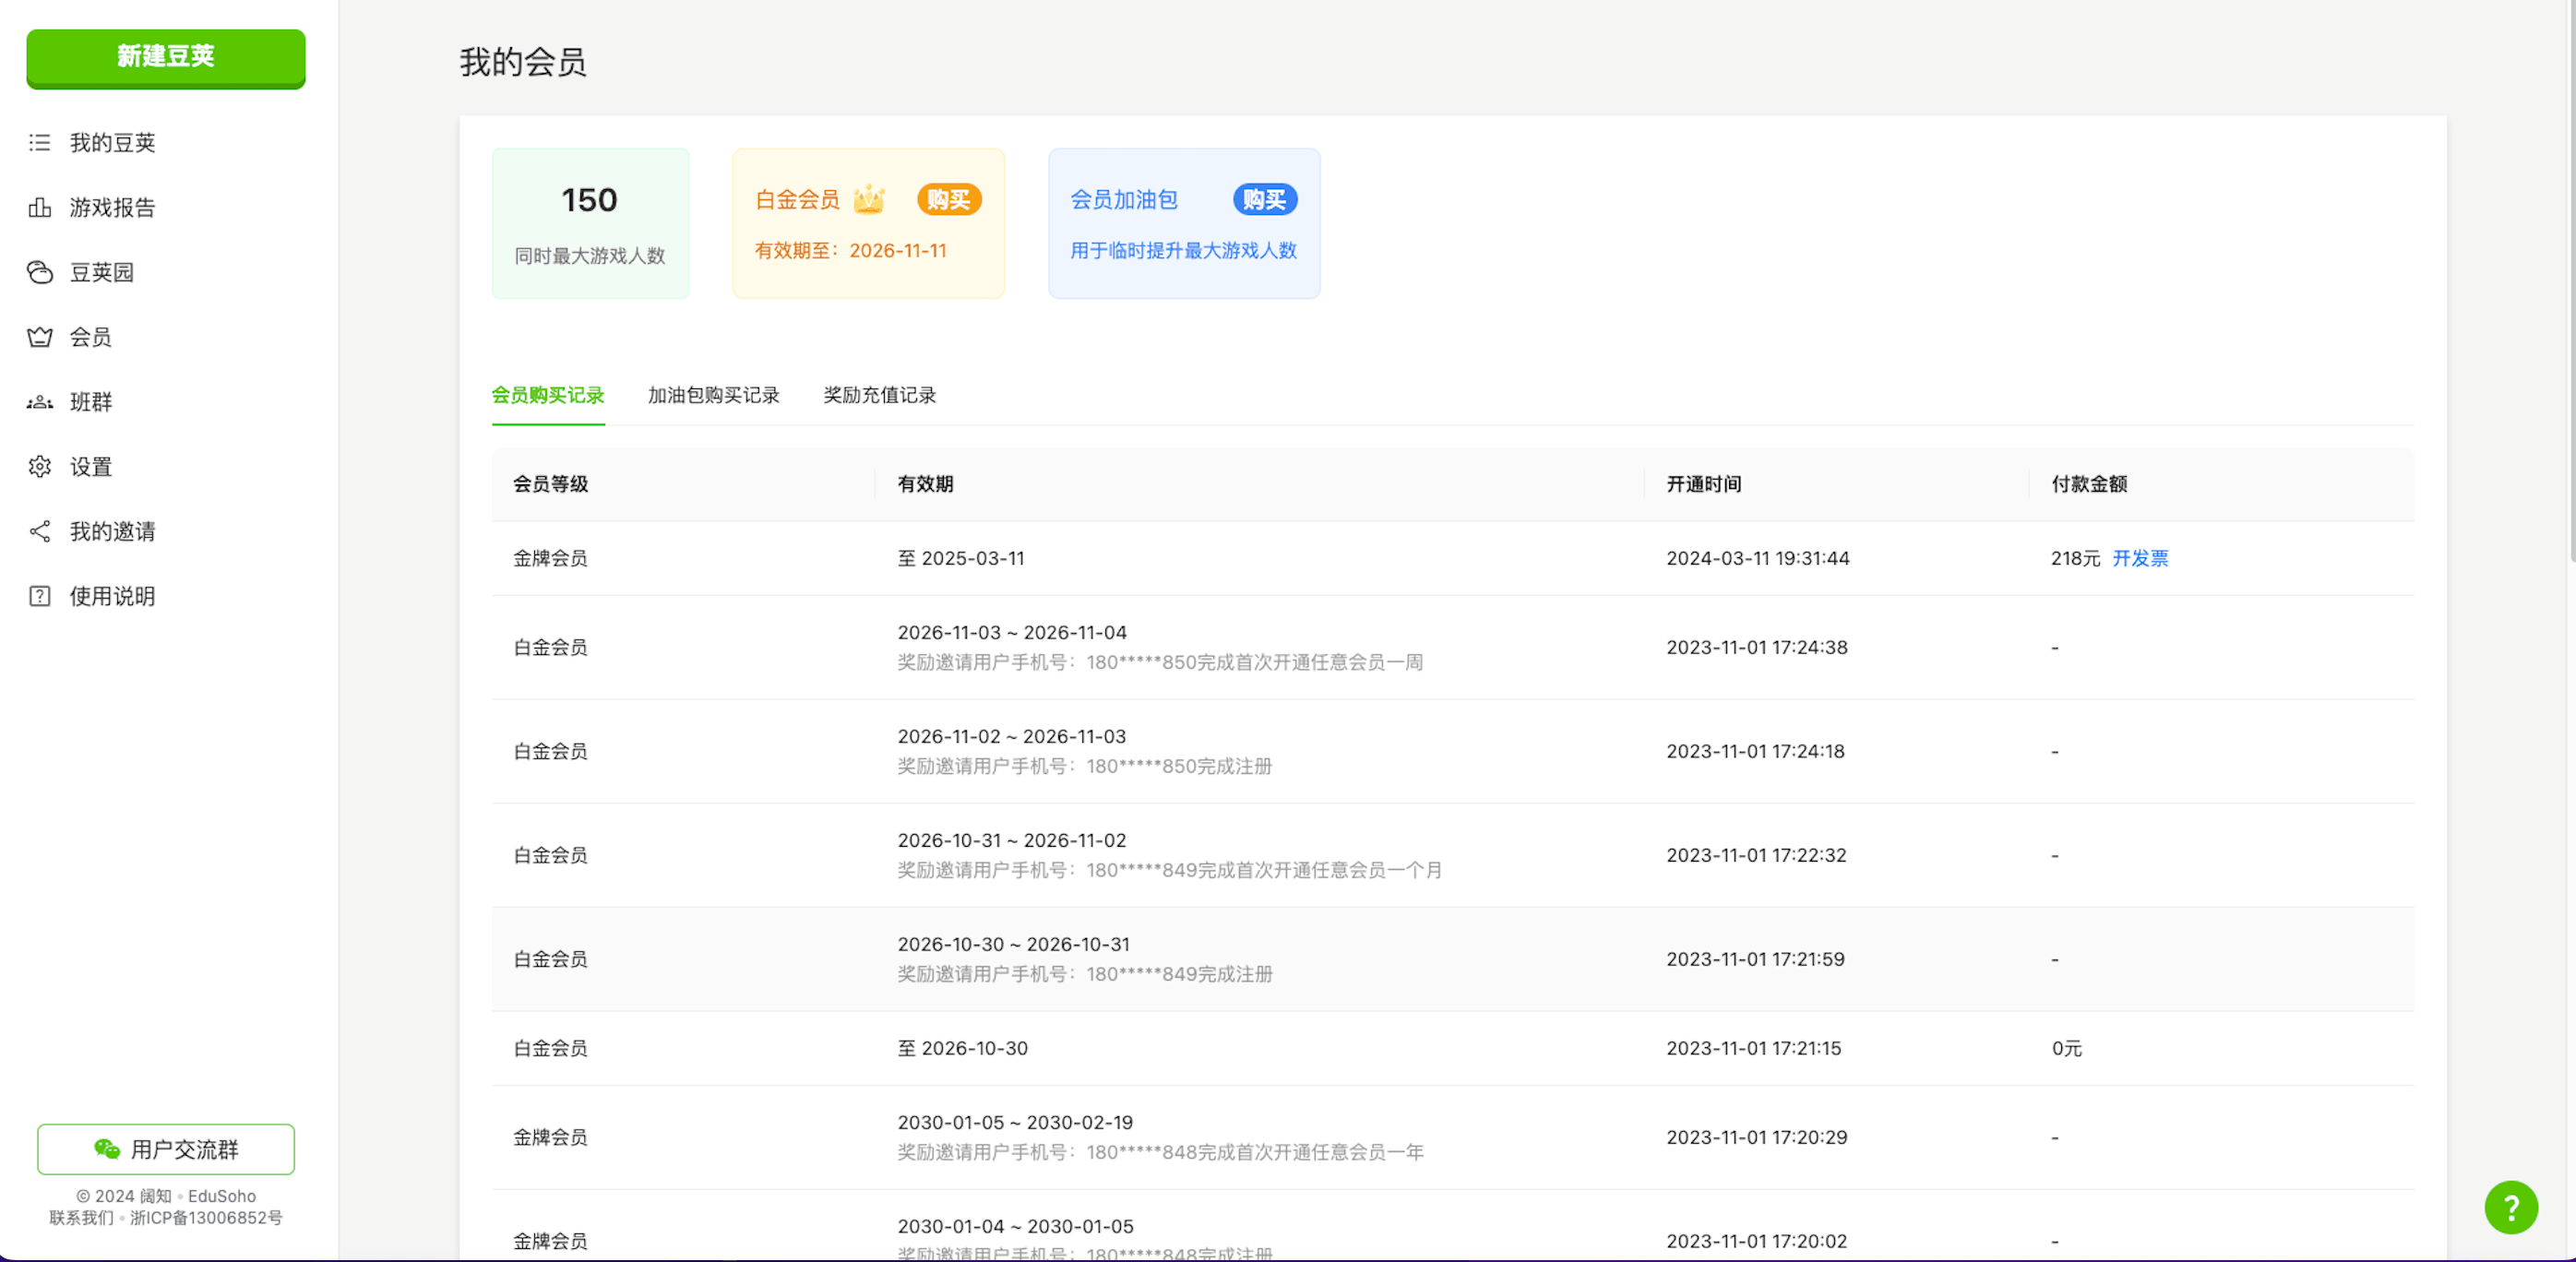This screenshot has height=1262, width=2576.
Task: Click 有效期 column header
Action: pyautogui.click(x=925, y=485)
